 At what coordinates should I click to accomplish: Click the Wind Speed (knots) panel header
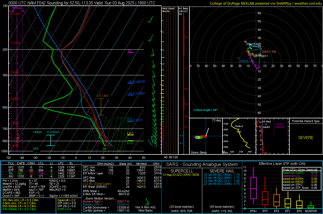(168, 10)
